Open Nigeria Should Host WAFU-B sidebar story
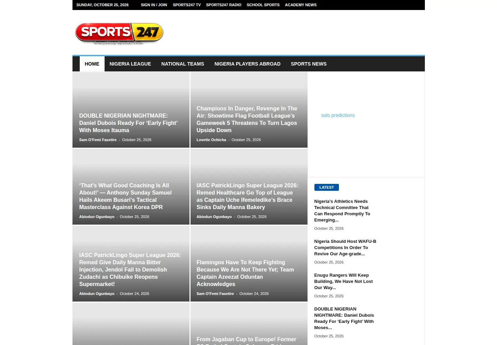The height and width of the screenshot is (345, 497). click(345, 247)
